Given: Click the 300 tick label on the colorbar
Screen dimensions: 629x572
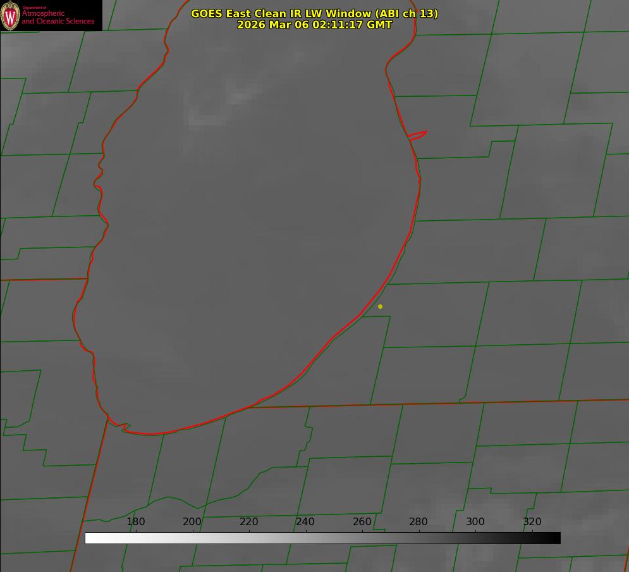Looking at the screenshot, I should click(475, 522).
